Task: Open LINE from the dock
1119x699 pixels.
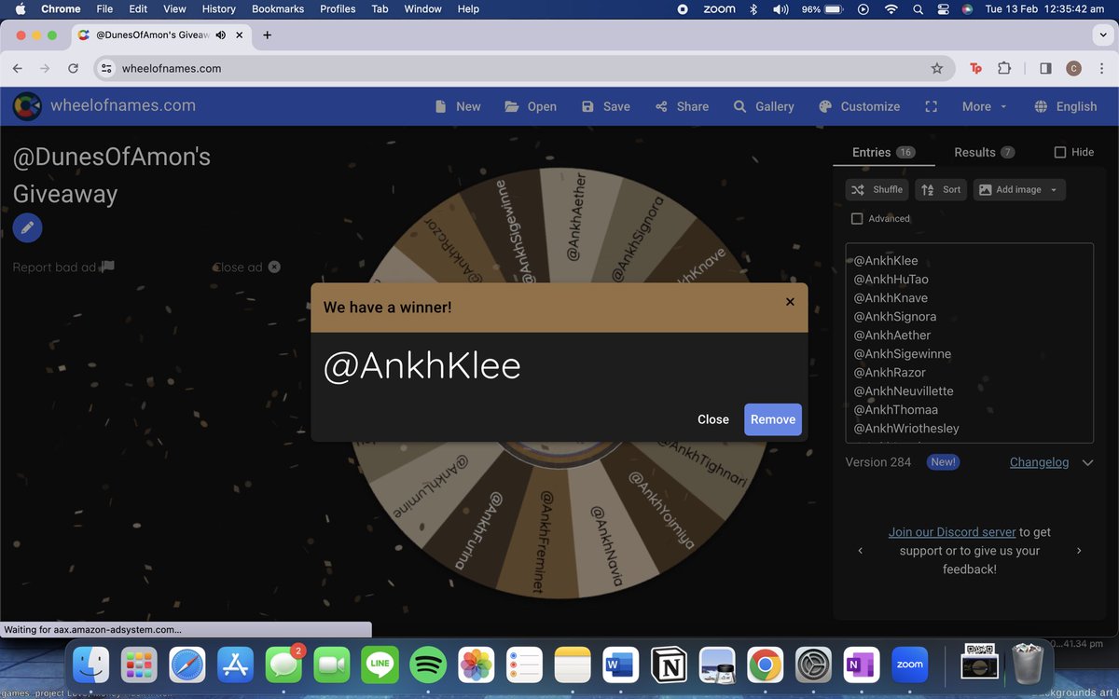Action: click(380, 665)
